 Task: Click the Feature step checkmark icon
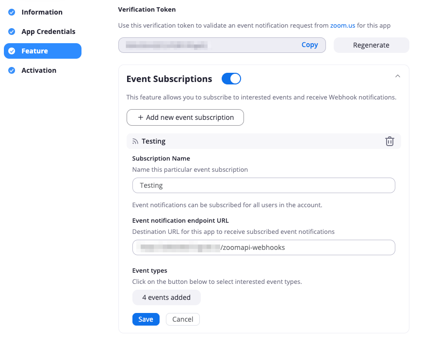coord(12,51)
